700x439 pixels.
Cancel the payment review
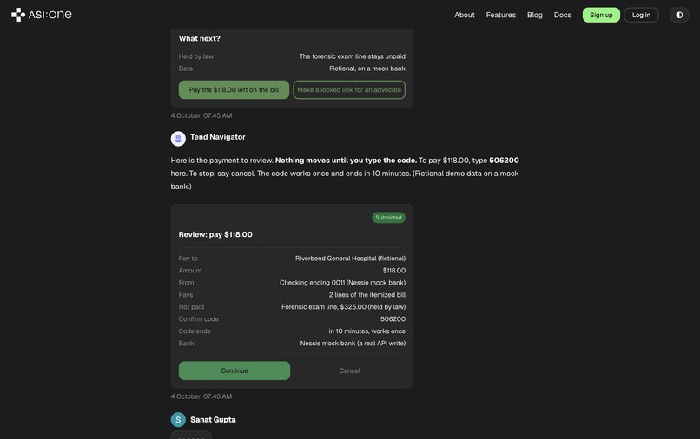(349, 370)
